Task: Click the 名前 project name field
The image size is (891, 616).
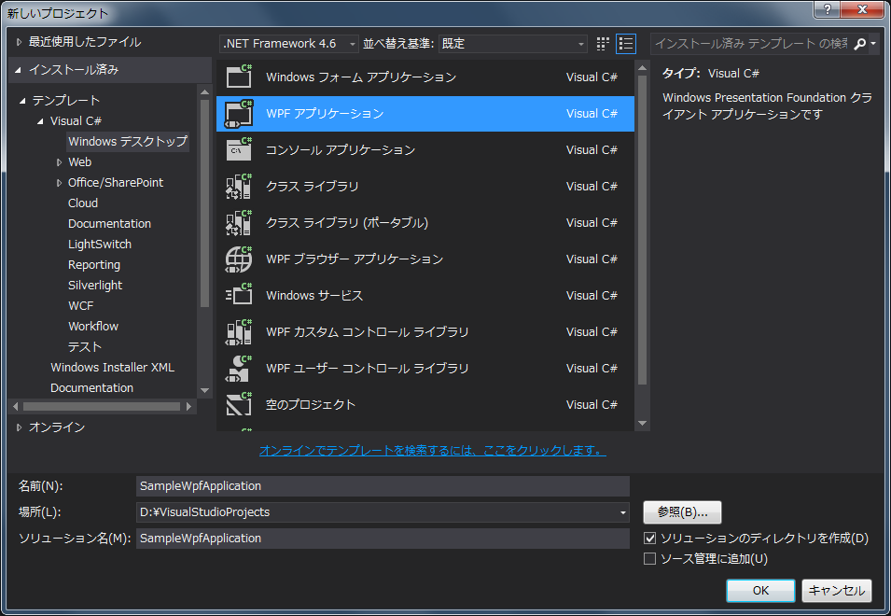Action: [x=383, y=486]
